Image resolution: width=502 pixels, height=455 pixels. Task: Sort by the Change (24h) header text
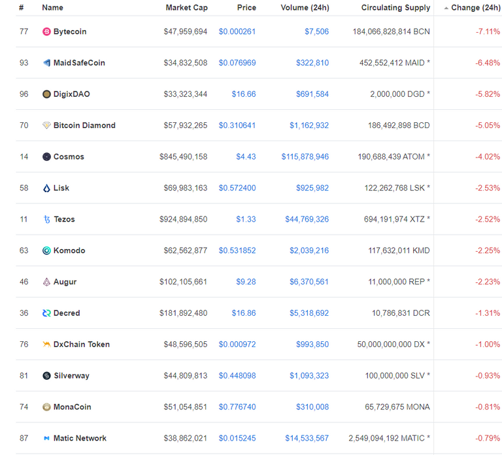click(476, 8)
